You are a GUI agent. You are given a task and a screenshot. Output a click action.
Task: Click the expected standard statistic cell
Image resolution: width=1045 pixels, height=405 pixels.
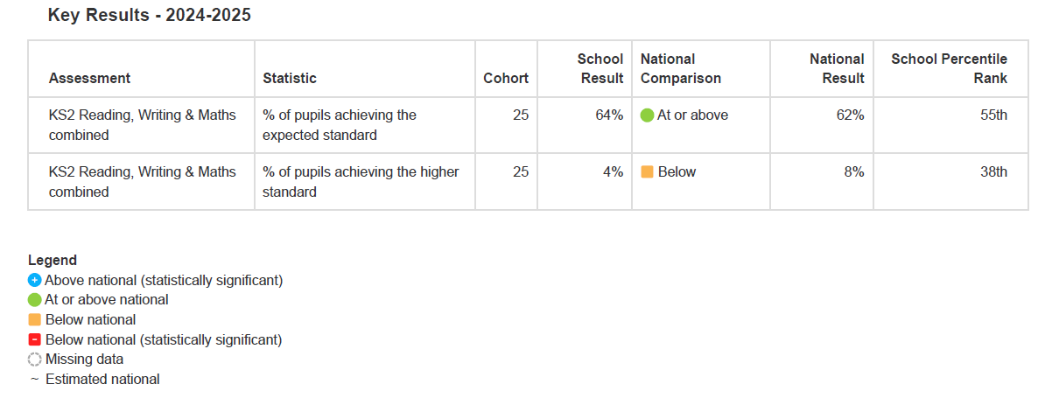point(340,125)
